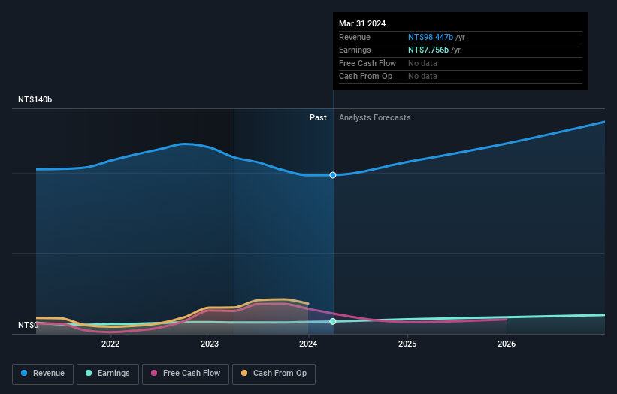Click the Mar 31 2024 tooltip date
617x394 pixels.
coord(362,23)
